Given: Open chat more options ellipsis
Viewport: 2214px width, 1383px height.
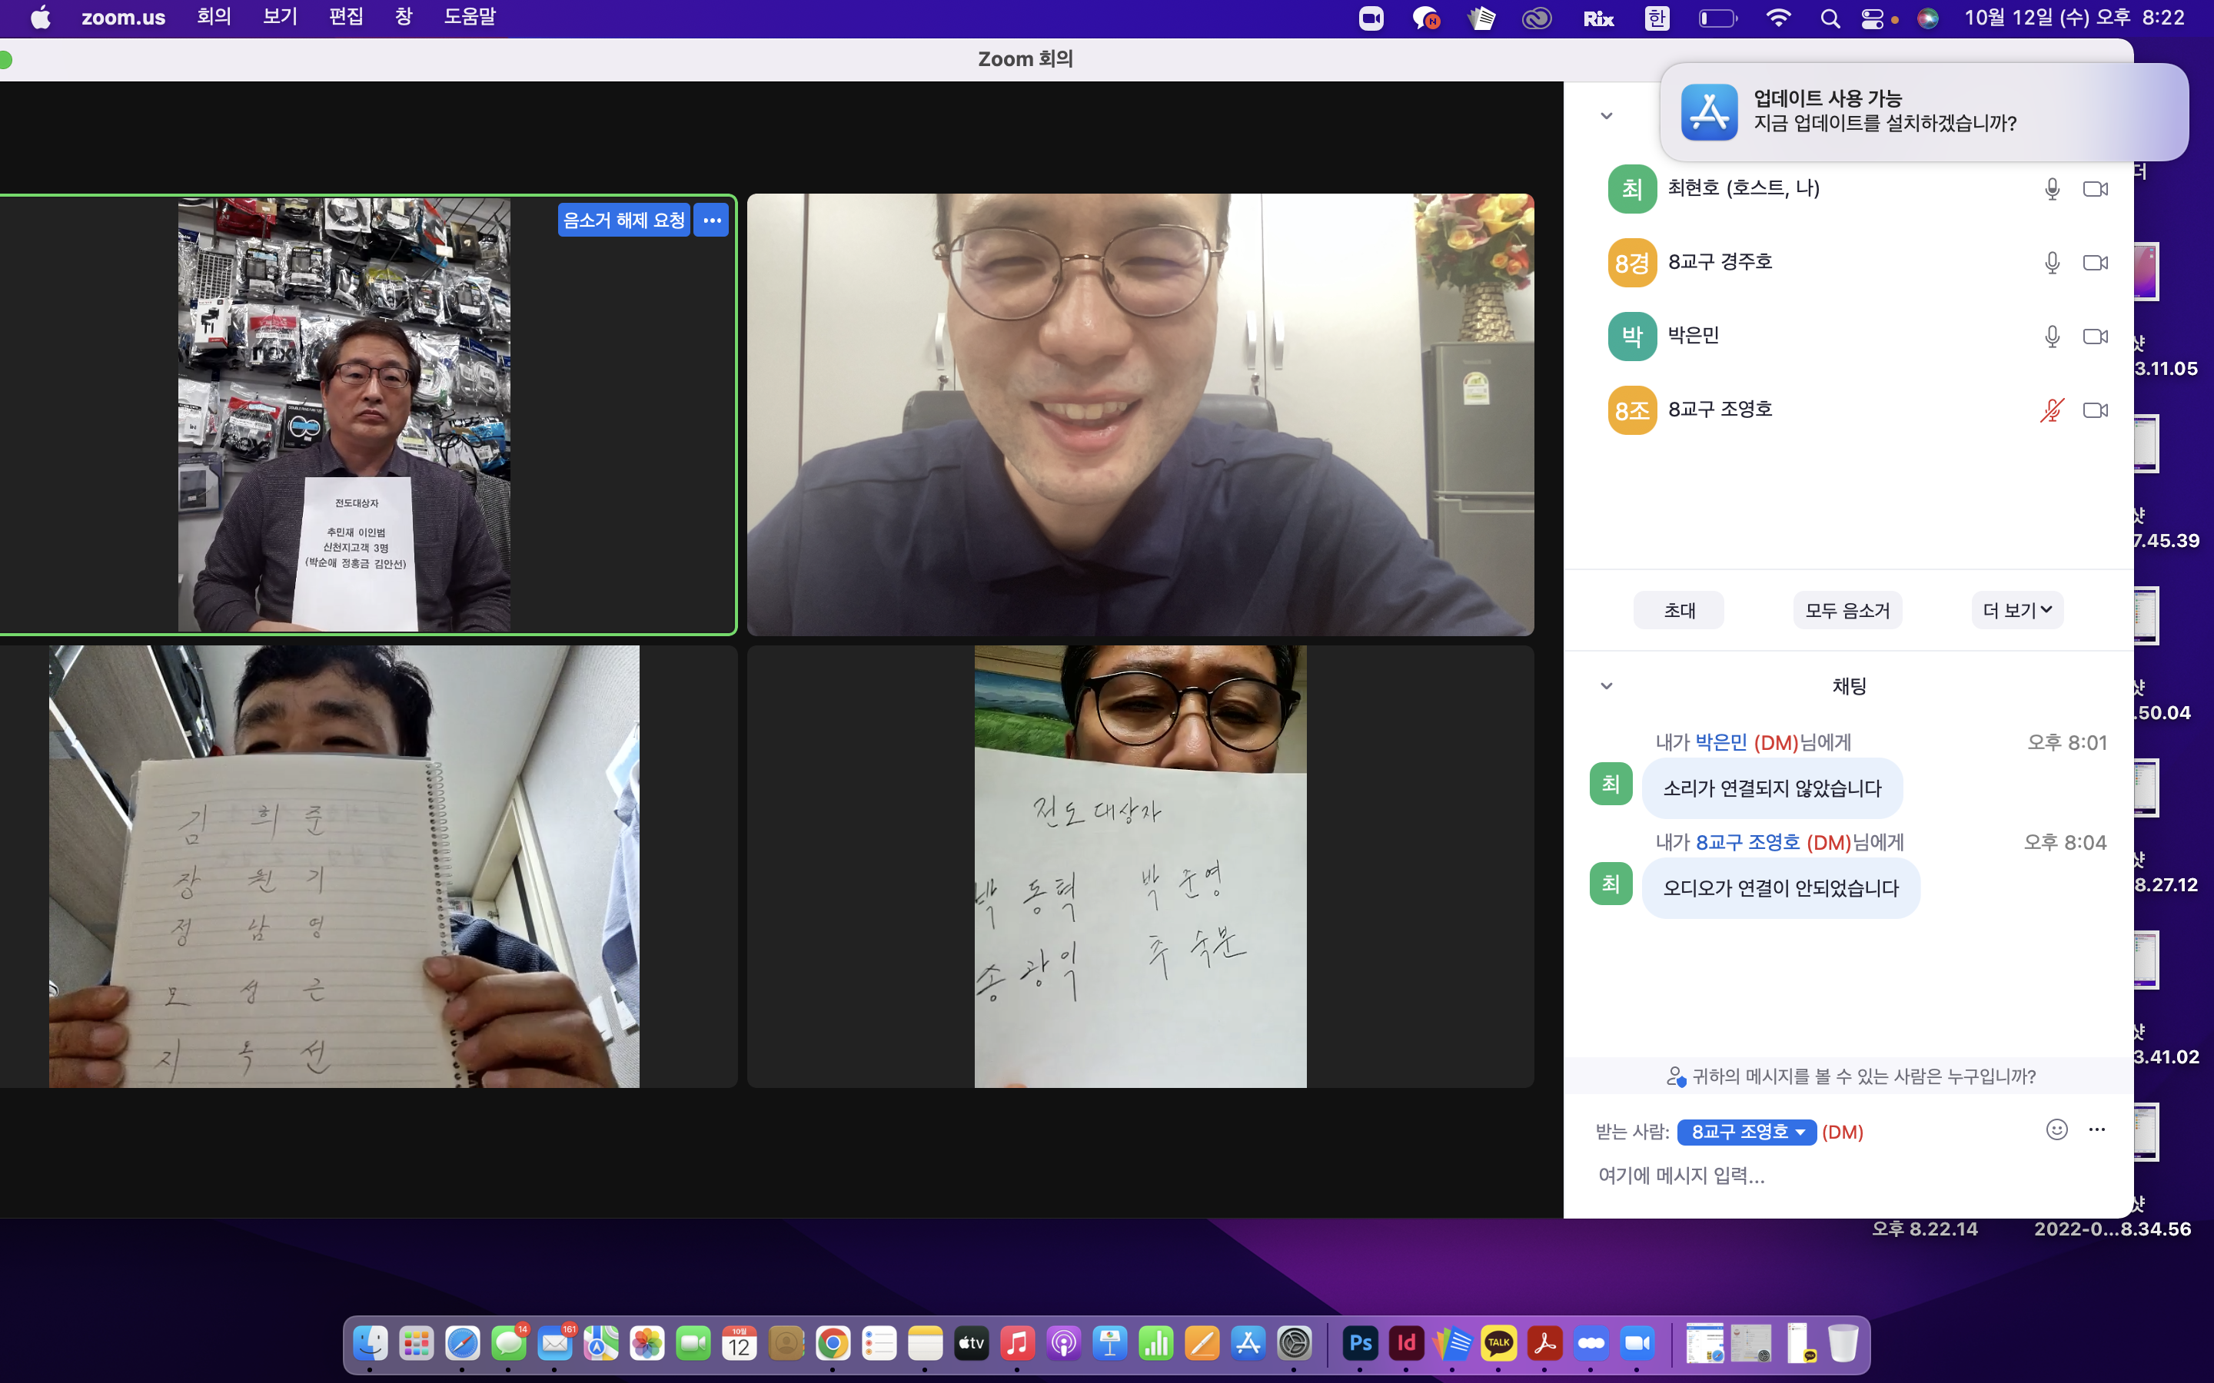Looking at the screenshot, I should [2097, 1129].
